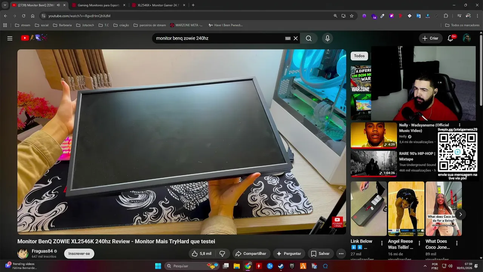
Task: Open the Windows Start button
Action: [158, 266]
